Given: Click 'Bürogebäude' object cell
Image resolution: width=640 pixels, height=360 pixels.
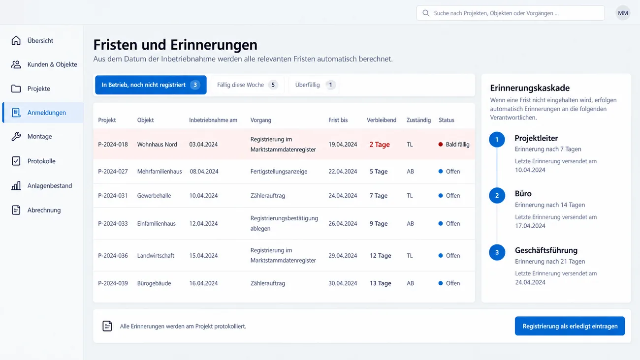Looking at the screenshot, I should coord(155,283).
